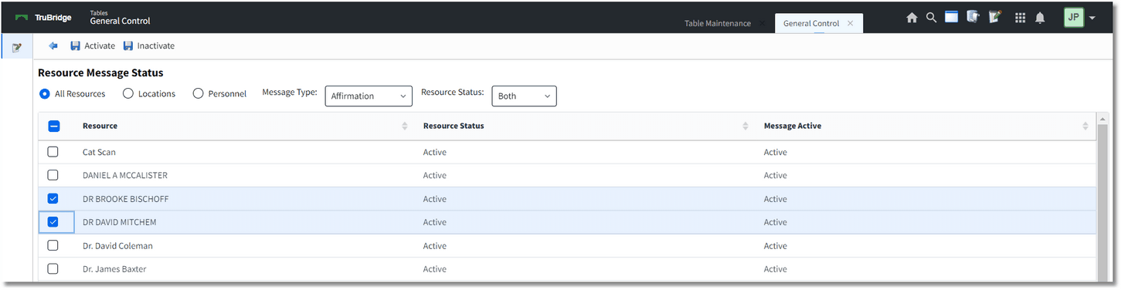Open the document copy icon in header
Screen dimensions: 1121x290
tap(973, 16)
